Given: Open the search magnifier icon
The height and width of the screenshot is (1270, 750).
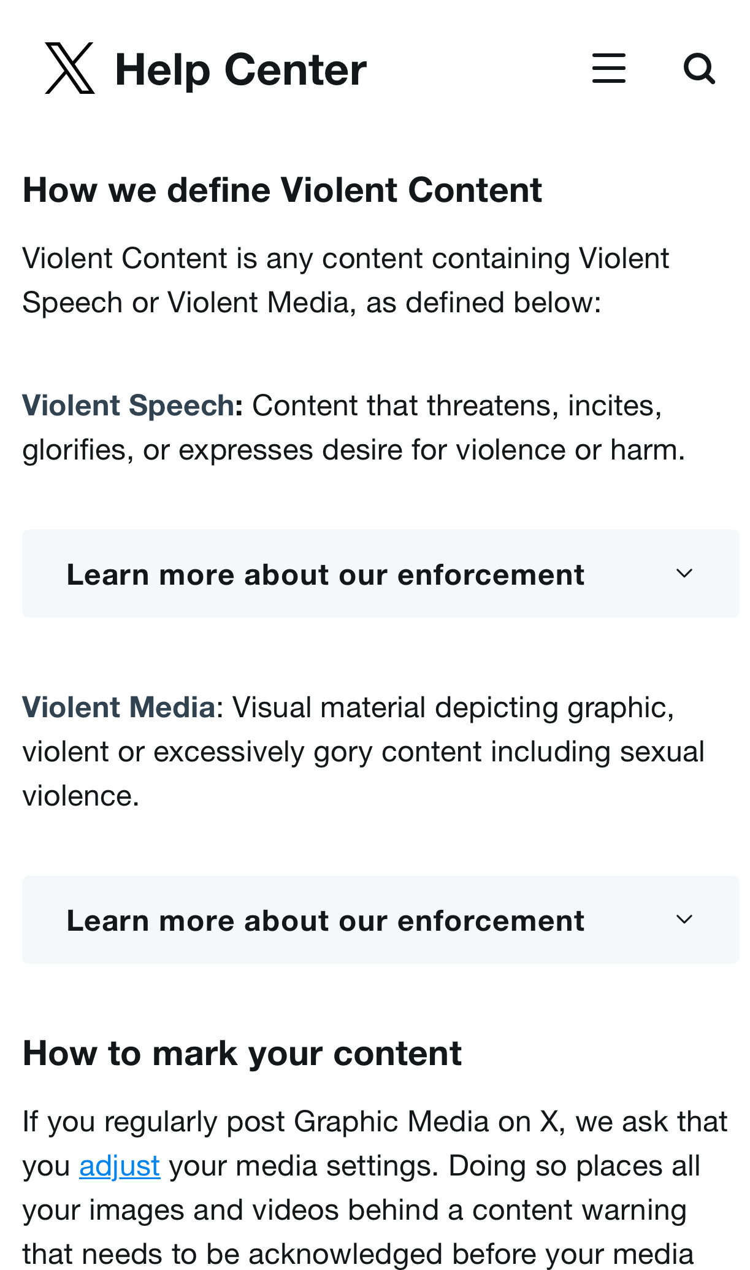Looking at the screenshot, I should pyautogui.click(x=699, y=68).
